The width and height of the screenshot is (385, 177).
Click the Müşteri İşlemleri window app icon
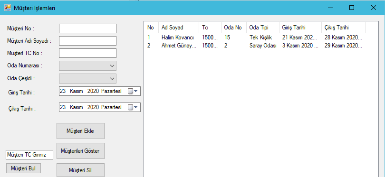8,8
